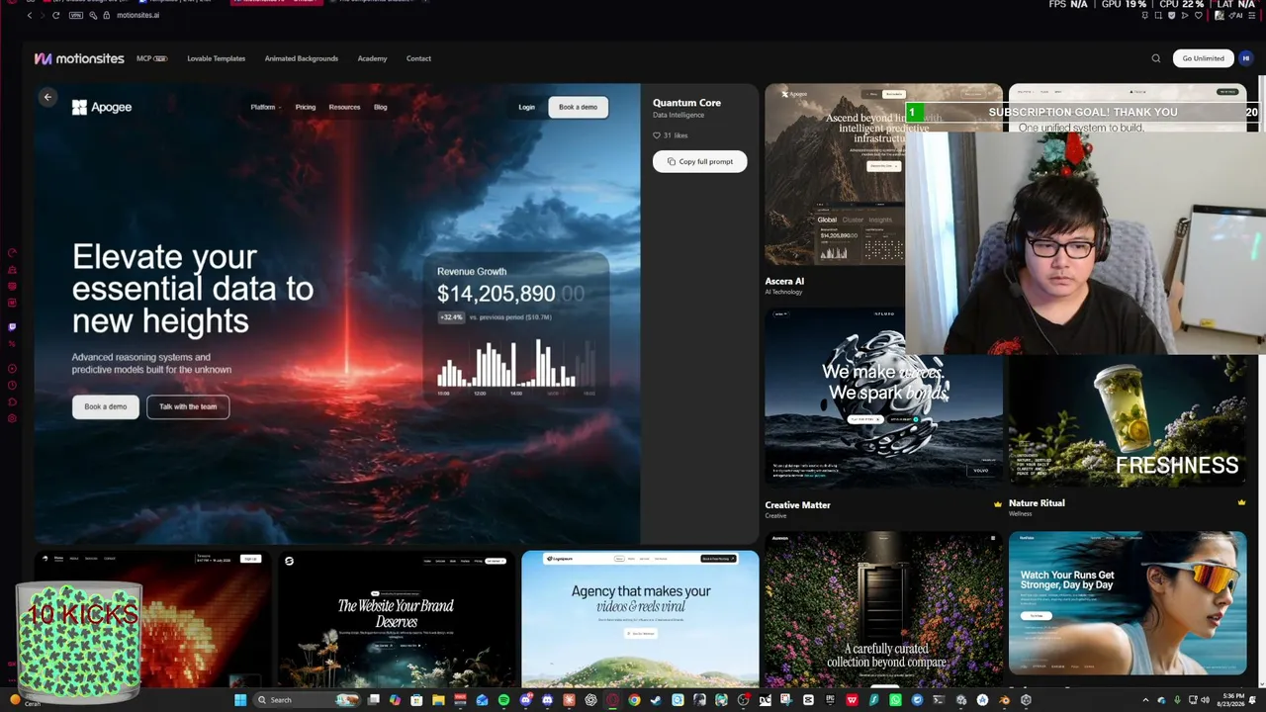Open Steam from the taskbar

pos(656,700)
